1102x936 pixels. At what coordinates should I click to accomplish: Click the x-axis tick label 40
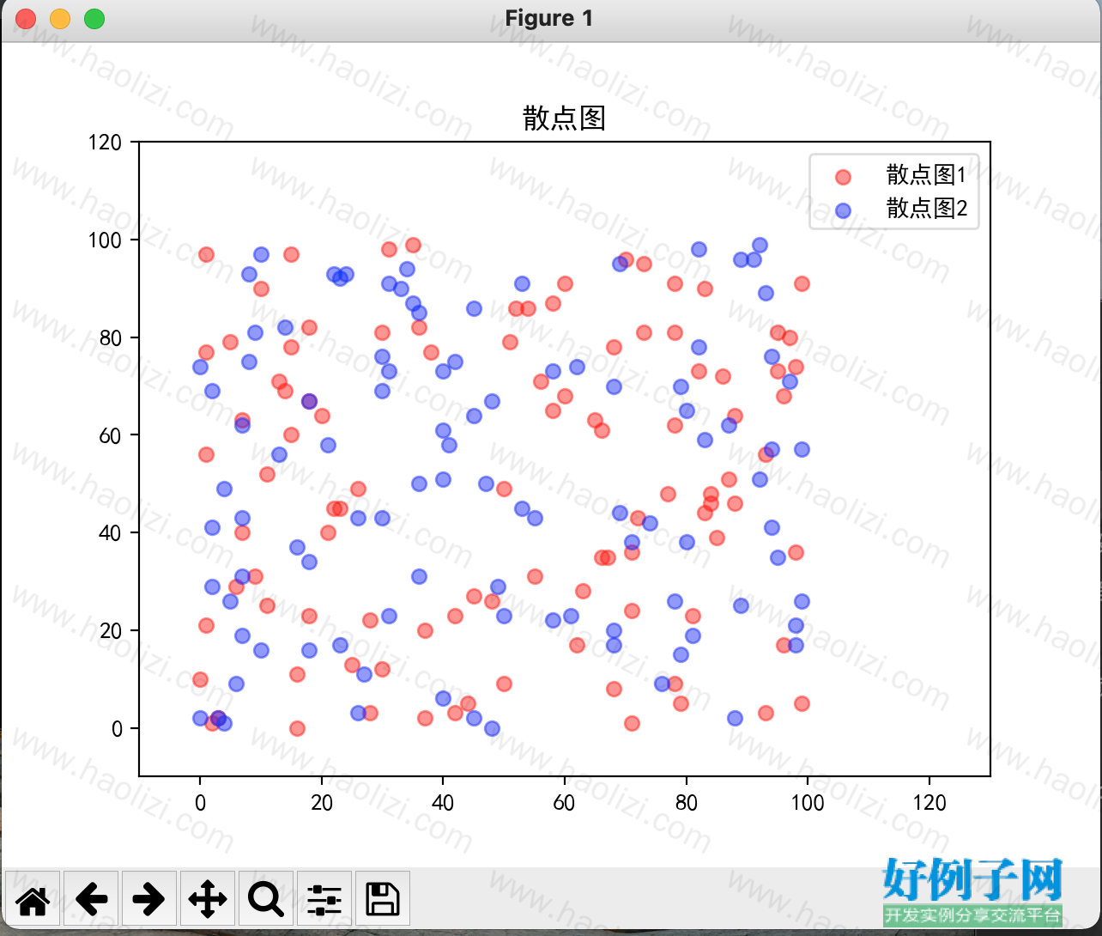pyautogui.click(x=443, y=803)
